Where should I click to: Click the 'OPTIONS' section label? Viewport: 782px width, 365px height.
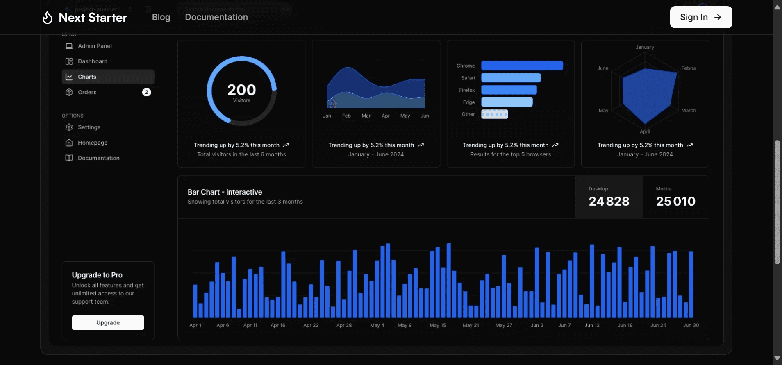pos(73,116)
